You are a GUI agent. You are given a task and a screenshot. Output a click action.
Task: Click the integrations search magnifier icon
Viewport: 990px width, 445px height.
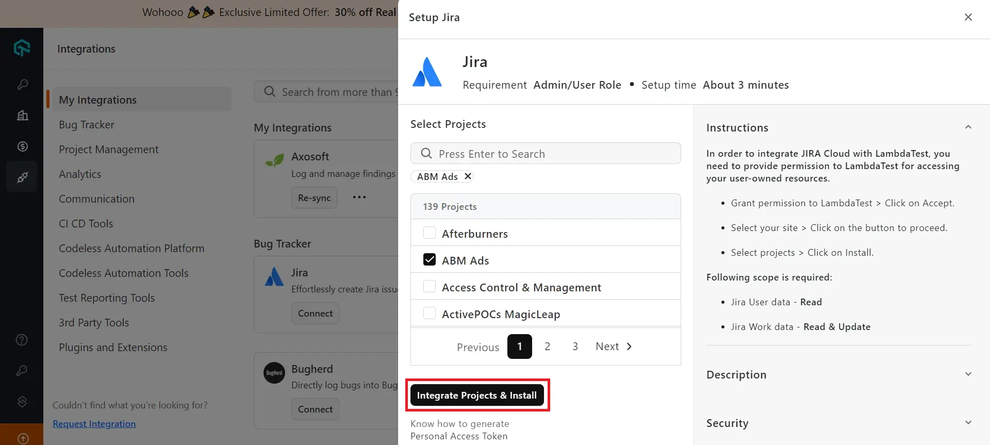269,92
